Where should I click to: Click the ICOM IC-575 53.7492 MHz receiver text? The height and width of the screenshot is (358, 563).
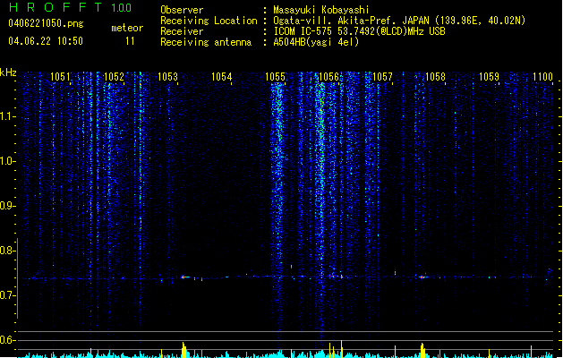click(x=360, y=31)
